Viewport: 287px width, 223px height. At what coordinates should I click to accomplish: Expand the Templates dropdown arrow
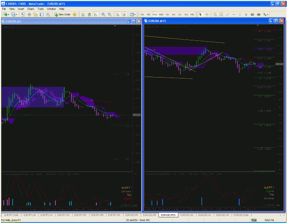pyautogui.click(x=135, y=14)
